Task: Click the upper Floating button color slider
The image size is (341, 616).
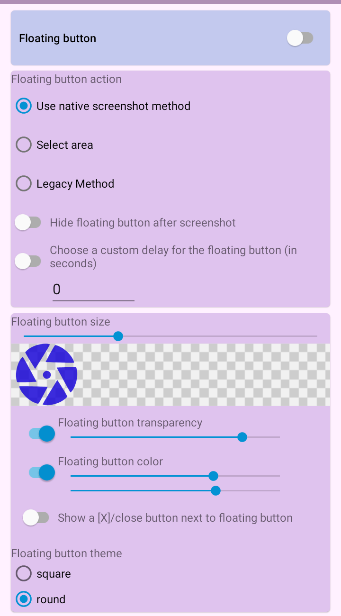Action: point(175,476)
